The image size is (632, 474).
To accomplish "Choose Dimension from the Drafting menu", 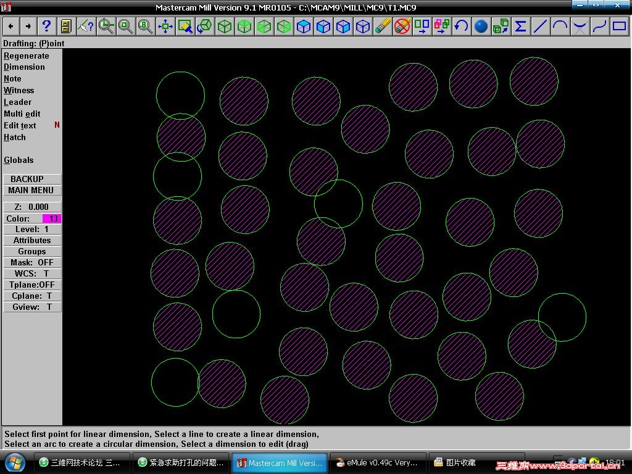I will 24,67.
